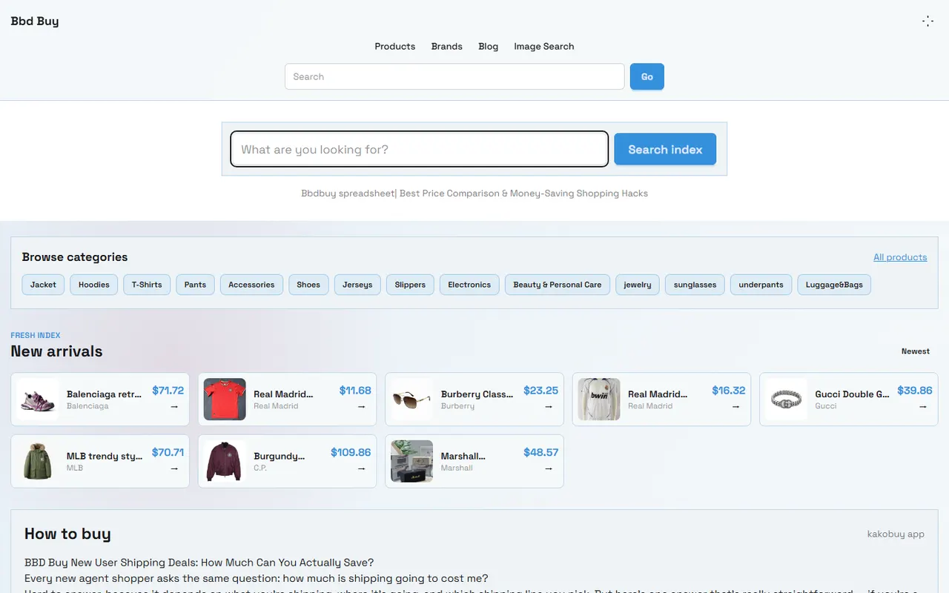949x593 pixels.
Task: Click the arrow under the $23.25 price
Action: click(549, 406)
